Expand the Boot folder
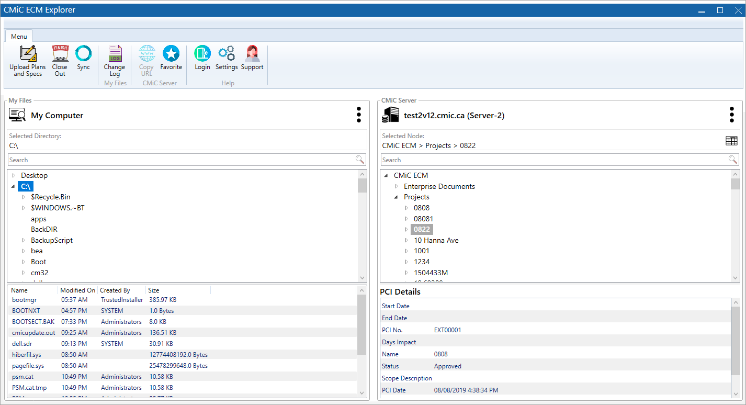Screen dimensions: 746x405 24,262
